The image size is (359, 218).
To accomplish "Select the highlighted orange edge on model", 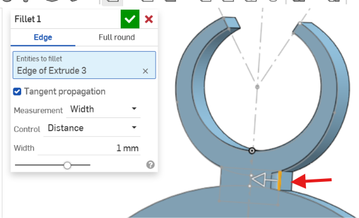I will (279, 181).
